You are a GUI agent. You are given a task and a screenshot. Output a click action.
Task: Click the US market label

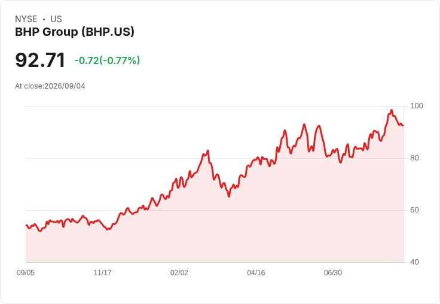pos(56,19)
